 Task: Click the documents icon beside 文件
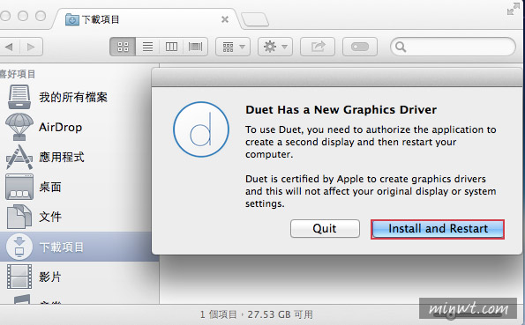(x=19, y=217)
